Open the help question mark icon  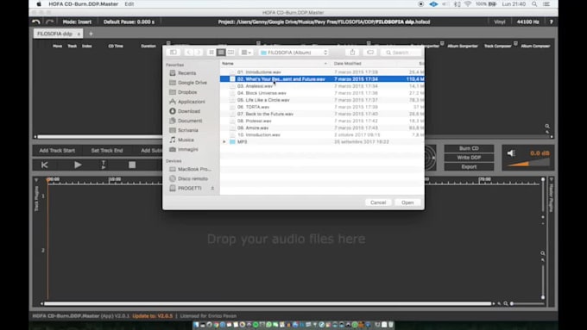pos(551,22)
